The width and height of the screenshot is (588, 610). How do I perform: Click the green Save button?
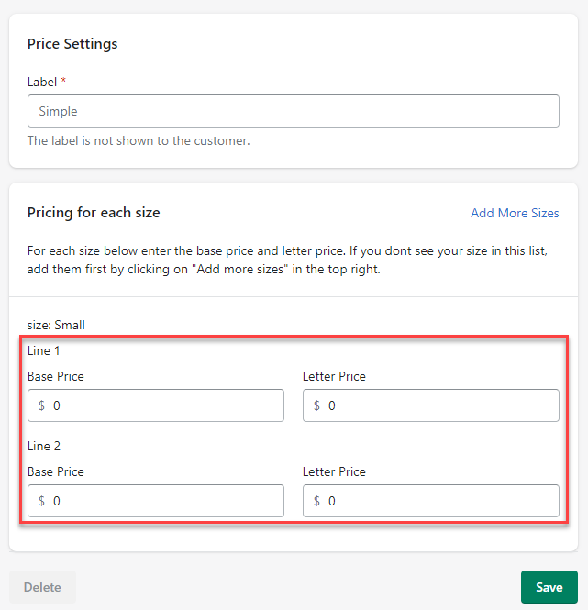pos(549,587)
